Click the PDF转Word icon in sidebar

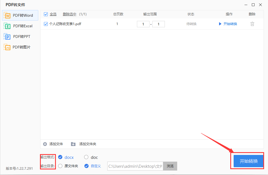pyautogui.click(x=7, y=15)
